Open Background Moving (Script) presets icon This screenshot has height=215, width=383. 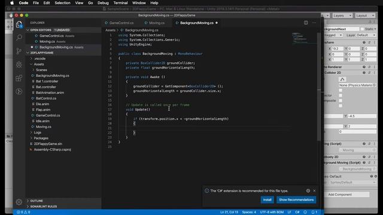(x=369, y=162)
